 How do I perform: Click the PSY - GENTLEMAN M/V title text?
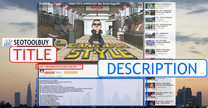coord(164,17)
